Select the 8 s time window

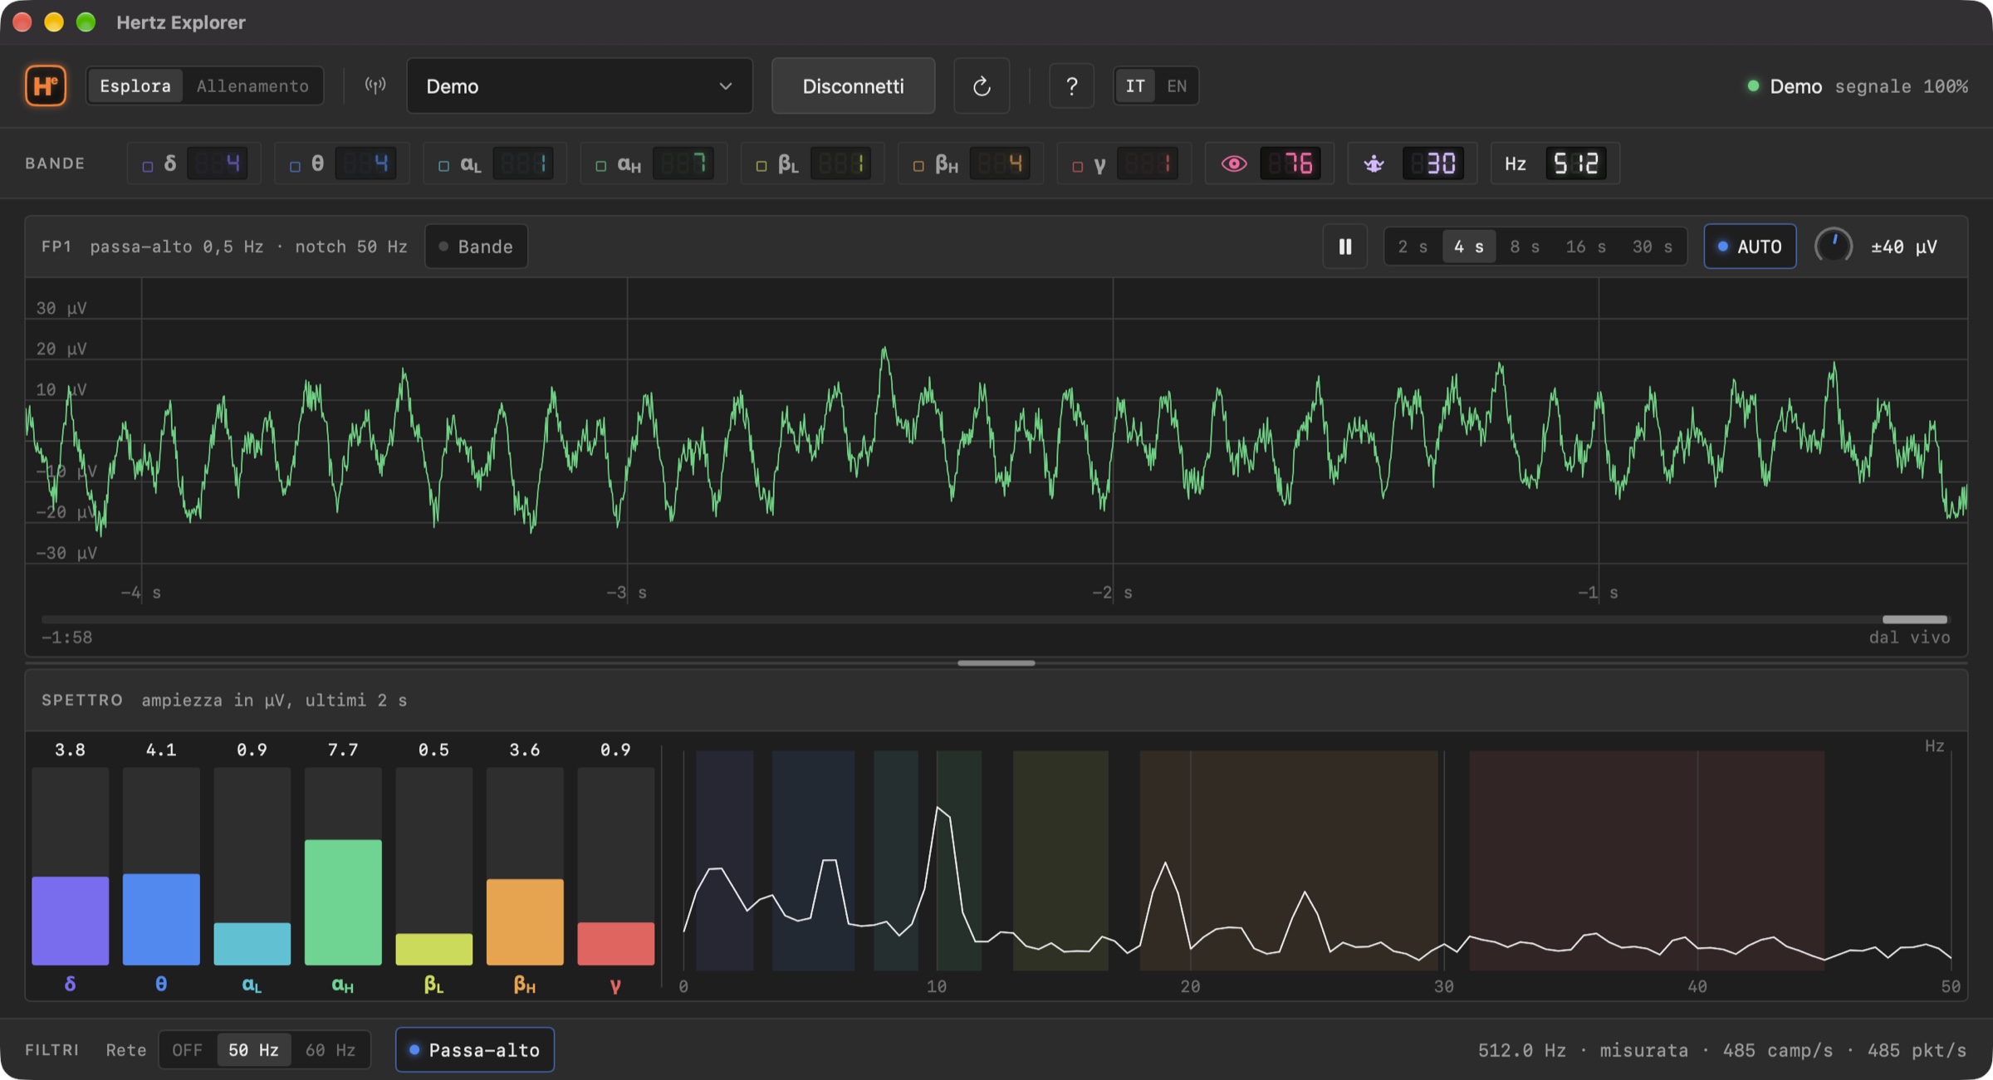tap(1525, 247)
